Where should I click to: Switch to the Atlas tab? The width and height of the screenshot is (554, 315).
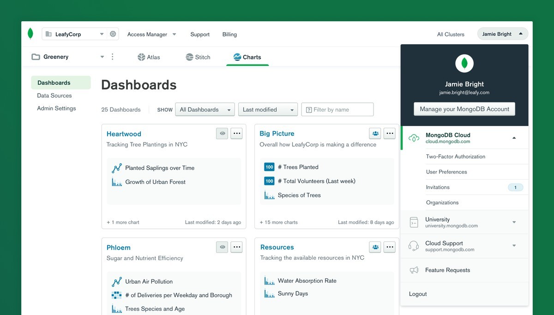point(149,57)
